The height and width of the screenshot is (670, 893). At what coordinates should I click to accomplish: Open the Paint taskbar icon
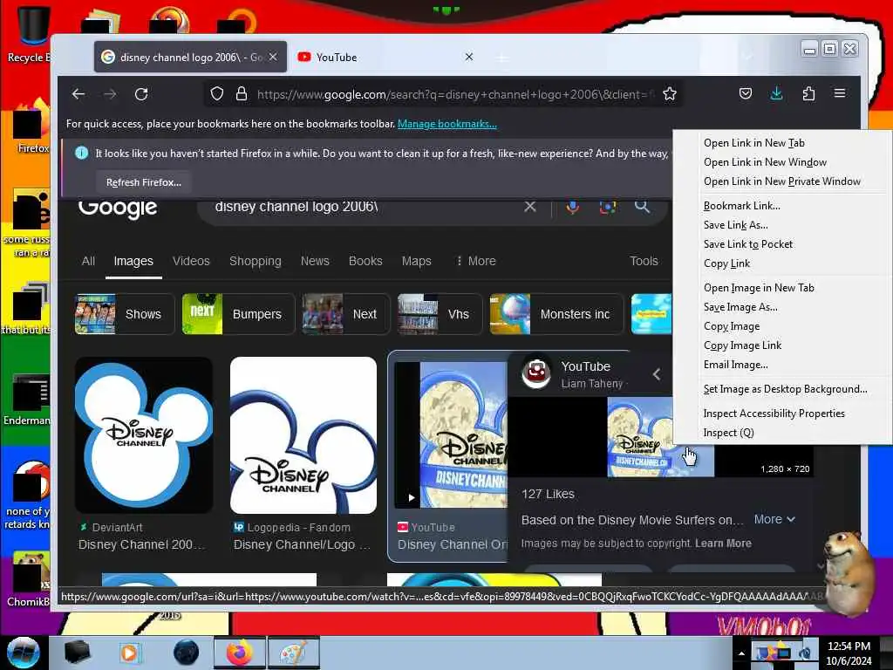click(x=293, y=653)
